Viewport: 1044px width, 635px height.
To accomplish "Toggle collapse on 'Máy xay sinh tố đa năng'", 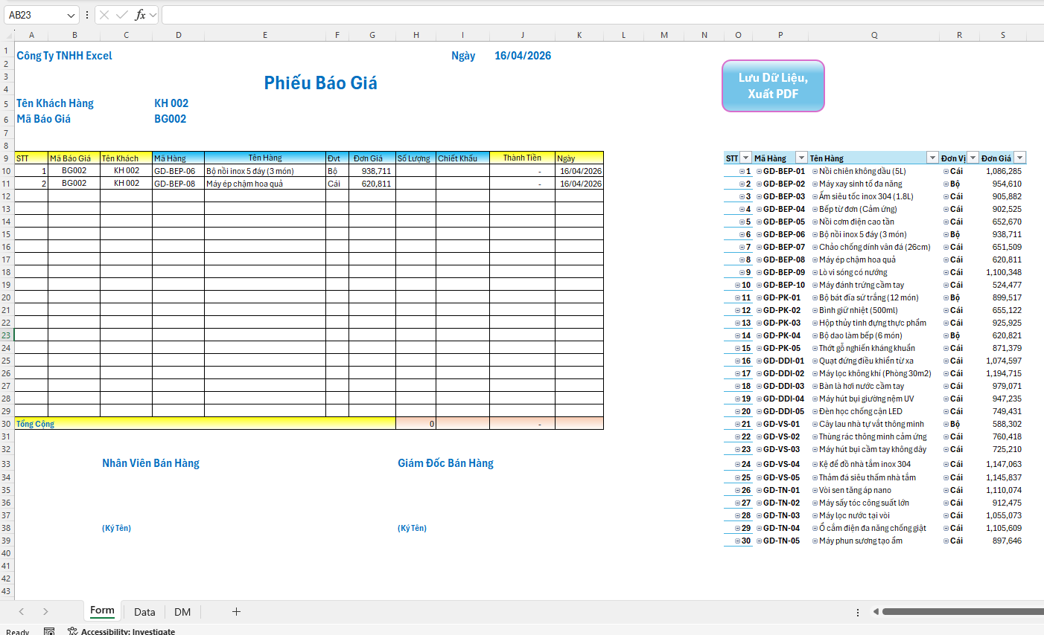I will point(815,184).
